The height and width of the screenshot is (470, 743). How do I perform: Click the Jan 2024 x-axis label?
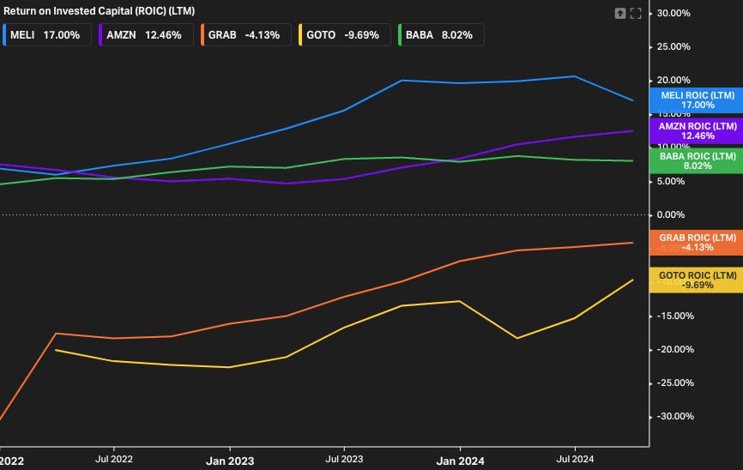point(460,461)
